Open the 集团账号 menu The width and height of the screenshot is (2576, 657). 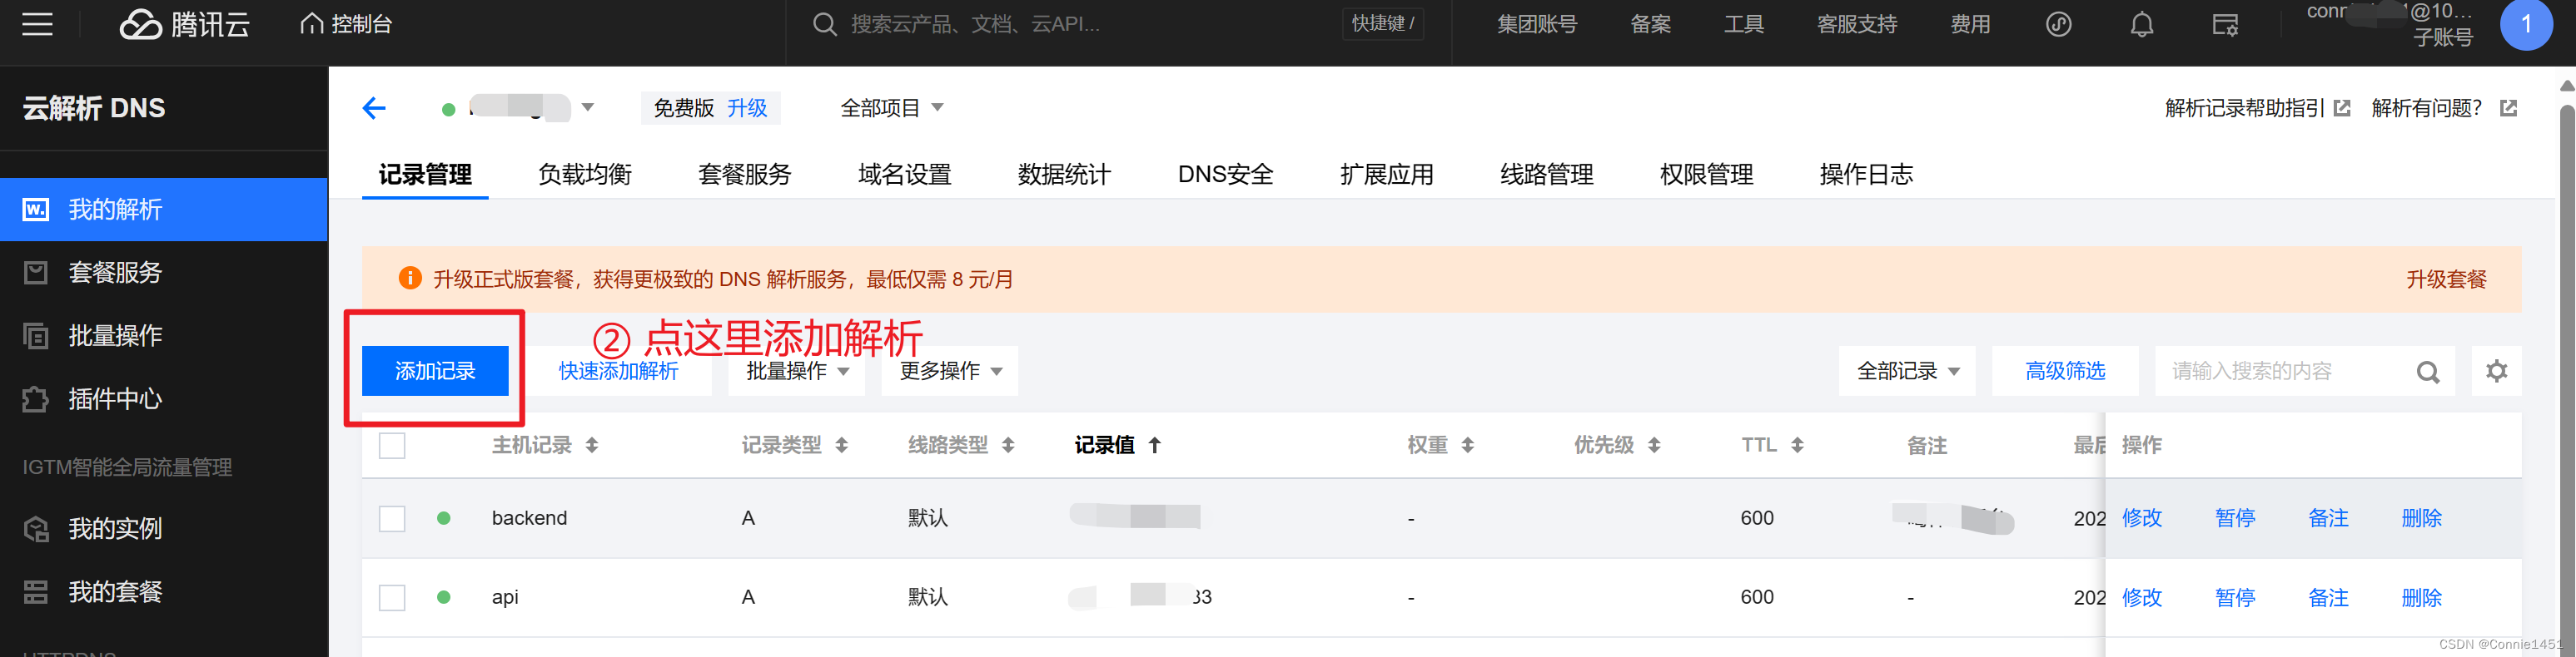pyautogui.click(x=1536, y=24)
